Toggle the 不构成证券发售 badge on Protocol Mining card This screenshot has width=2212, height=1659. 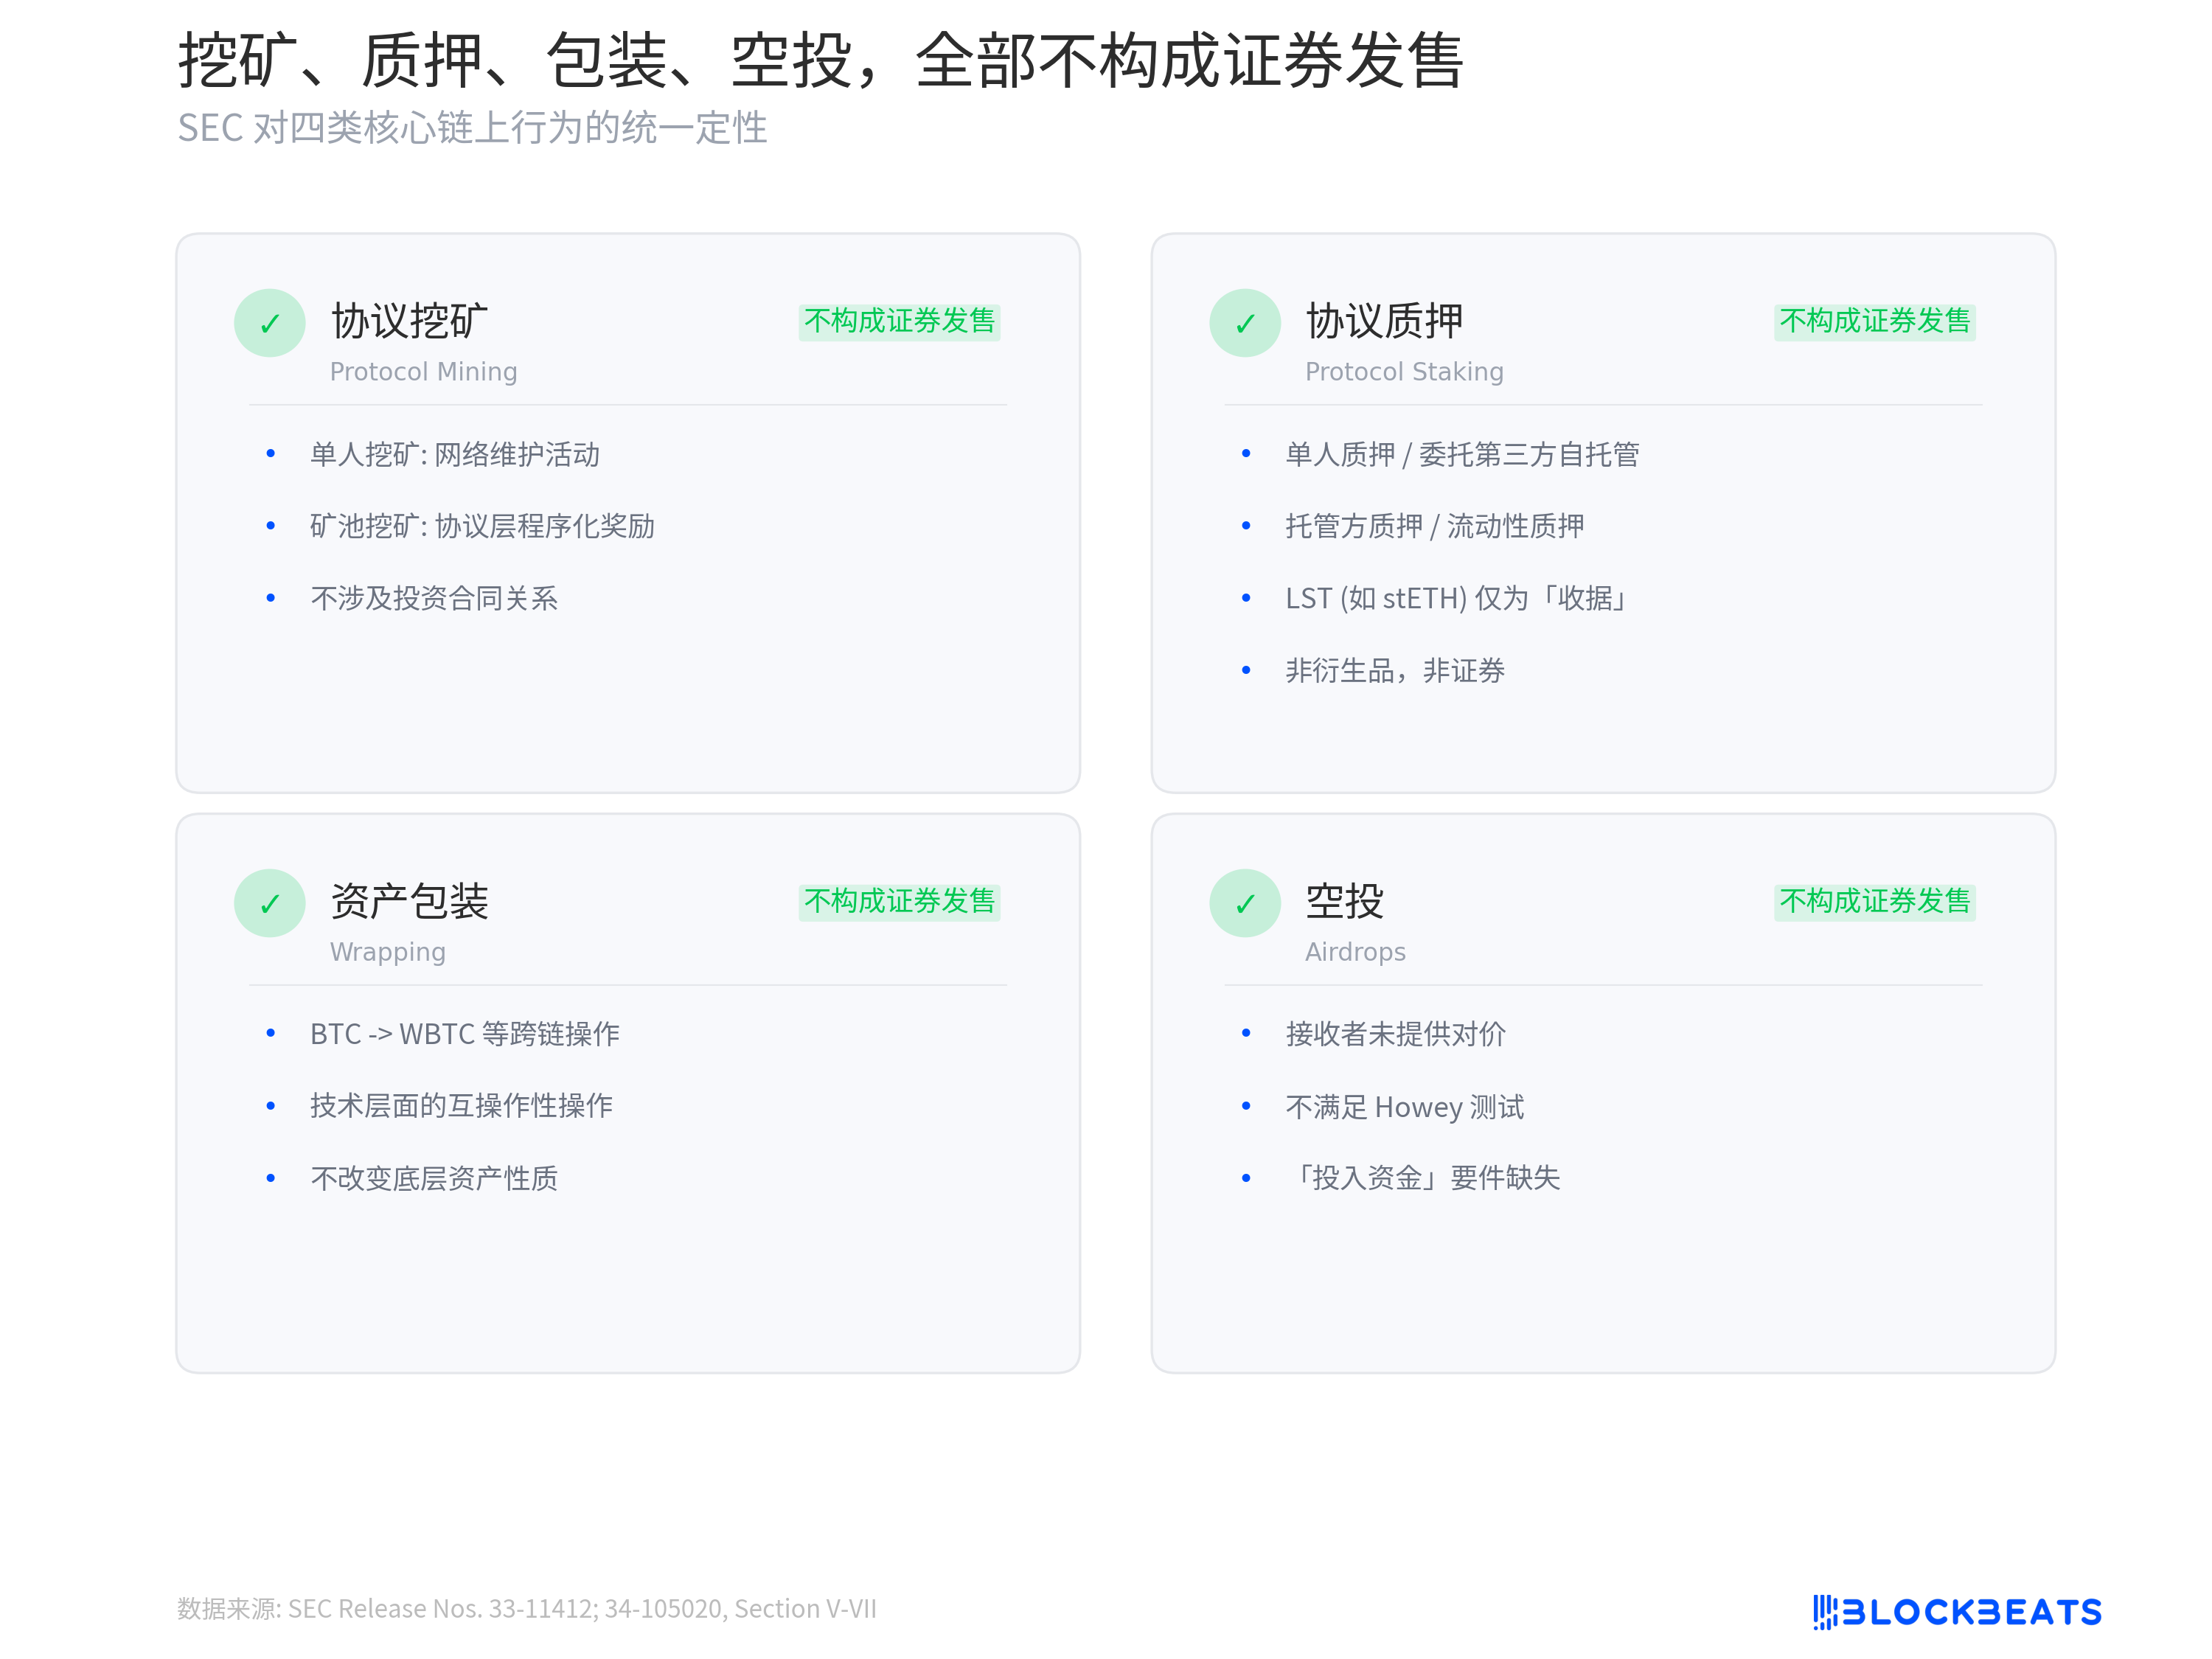[898, 322]
